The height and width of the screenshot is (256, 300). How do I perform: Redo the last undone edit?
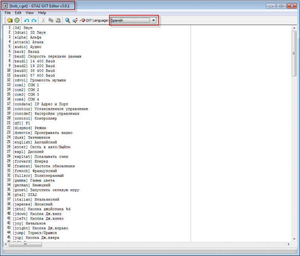(x=34, y=20)
